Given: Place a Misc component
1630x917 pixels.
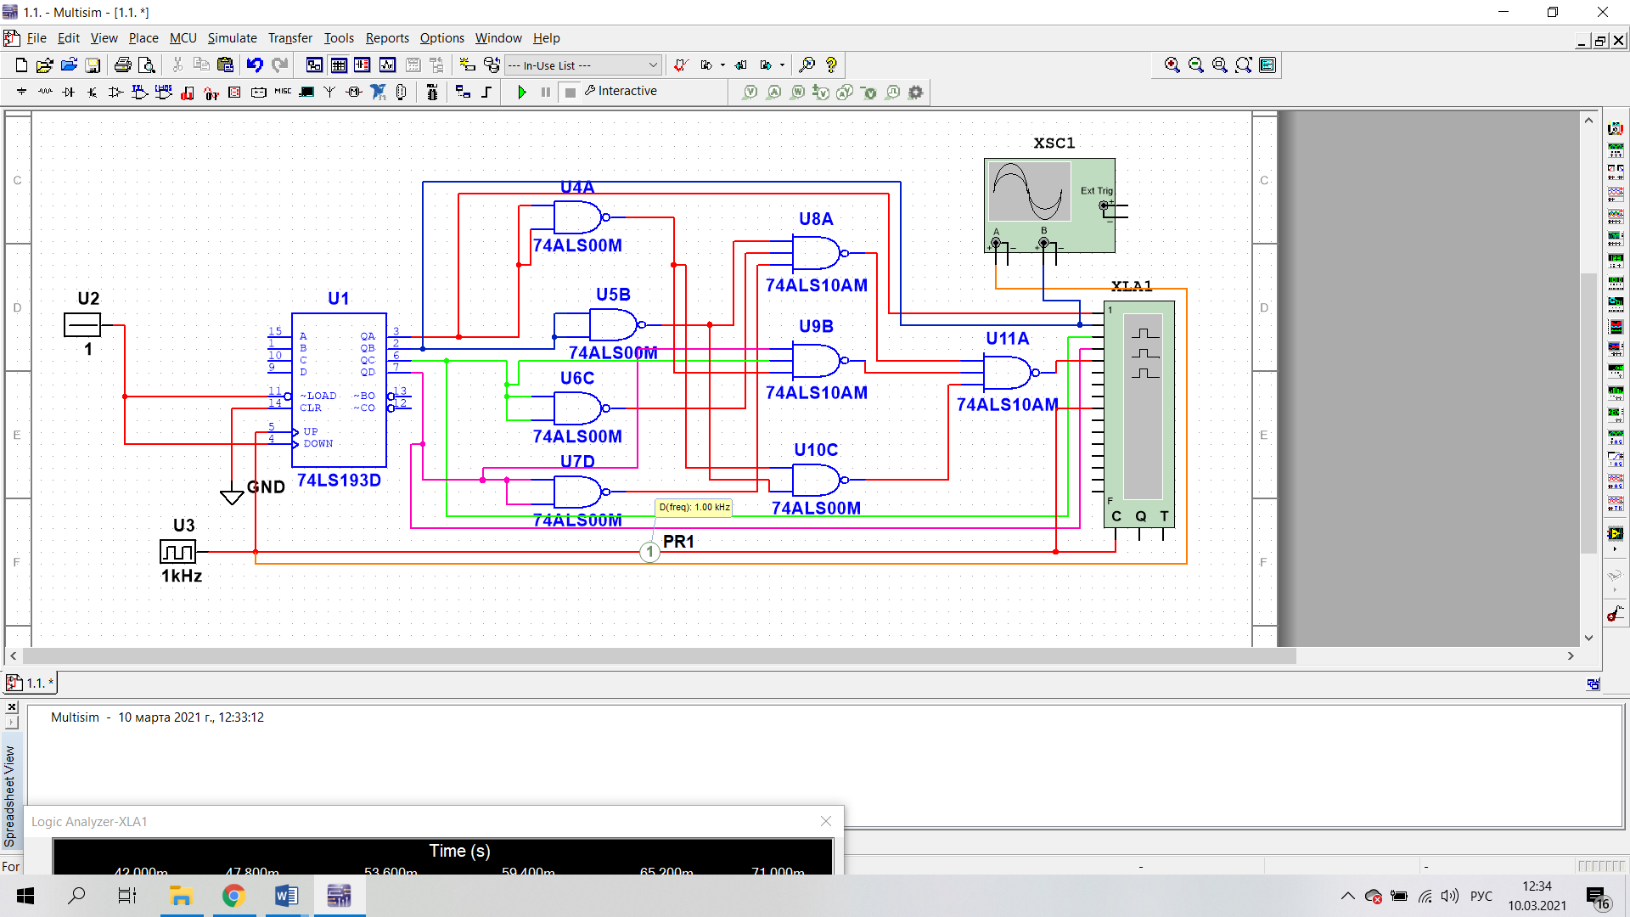Looking at the screenshot, I should coord(283,92).
